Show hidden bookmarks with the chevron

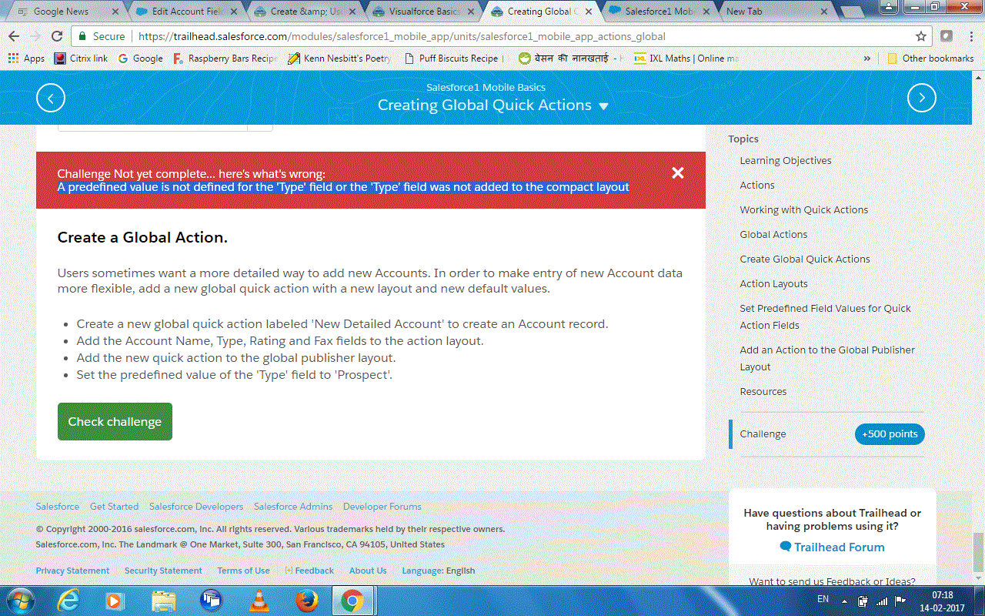(x=867, y=59)
